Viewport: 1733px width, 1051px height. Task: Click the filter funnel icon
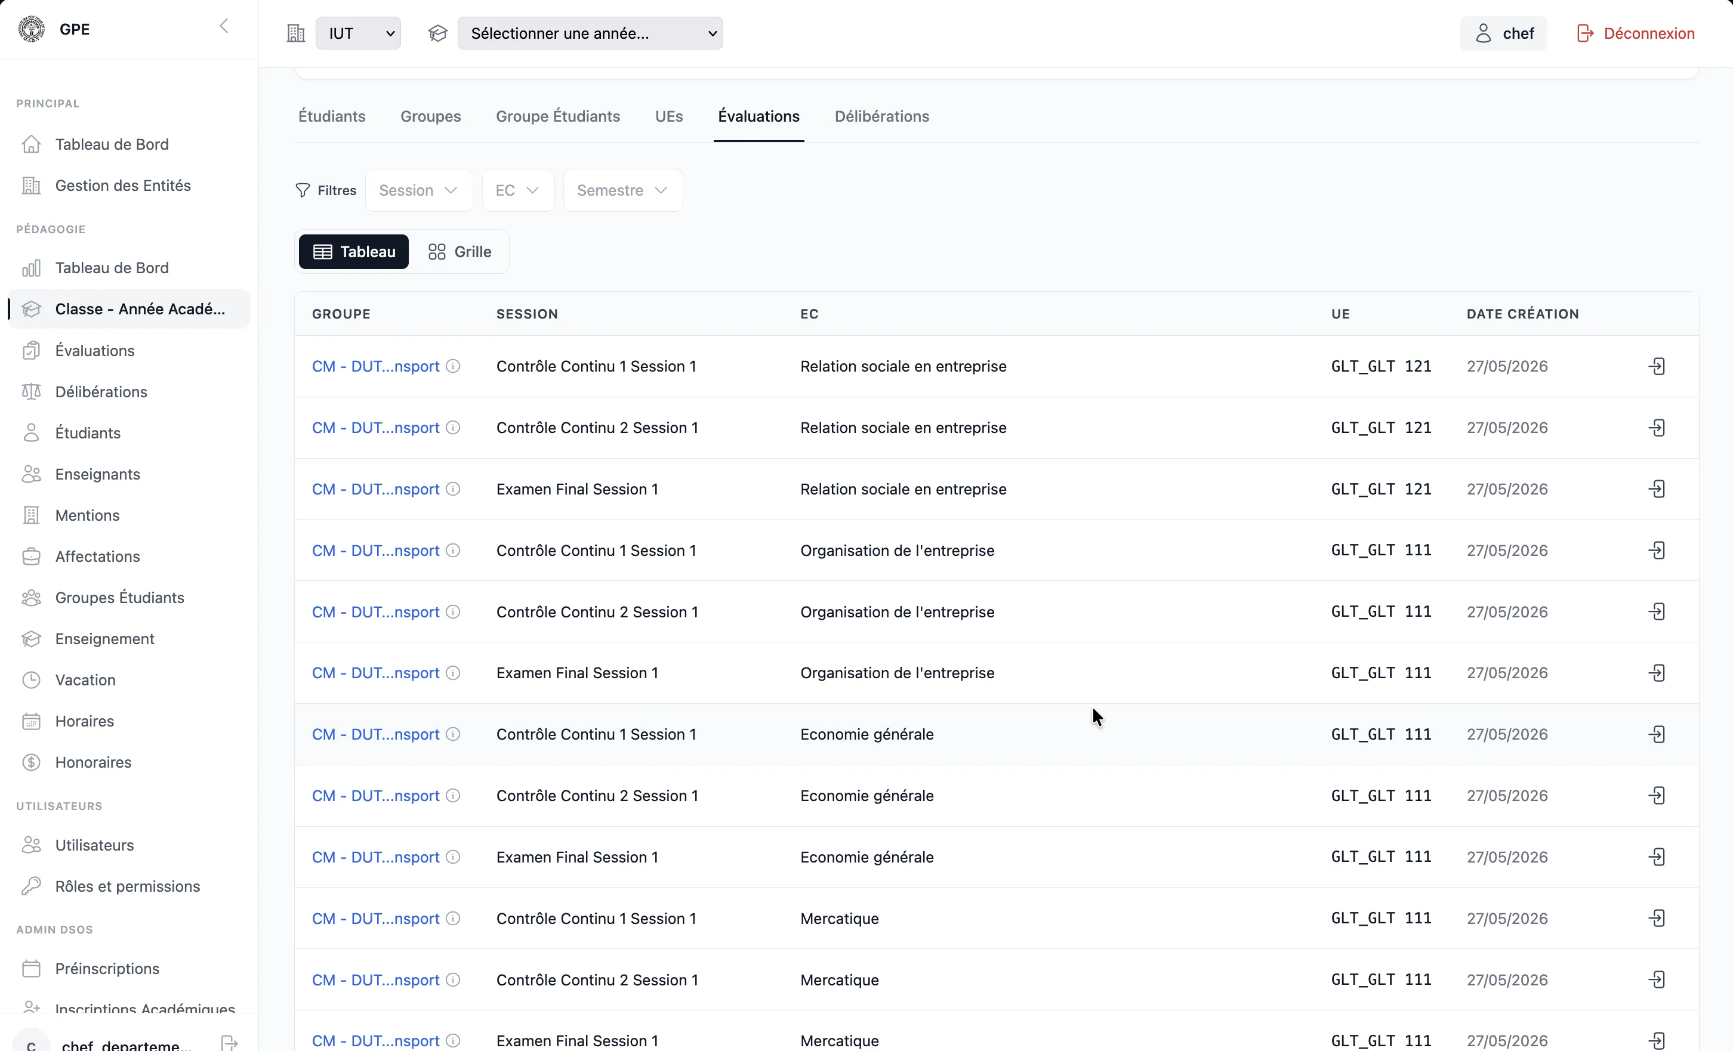(303, 190)
